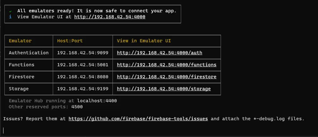Select the Firestore host address ending in 8080
The width and height of the screenshot is (318, 137).
point(83,77)
